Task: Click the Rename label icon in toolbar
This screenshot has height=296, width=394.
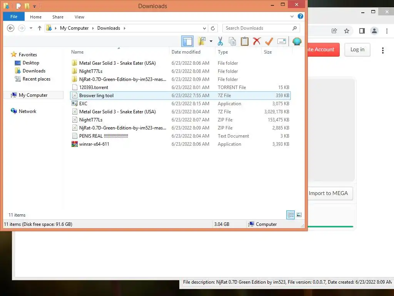Action: click(x=281, y=41)
